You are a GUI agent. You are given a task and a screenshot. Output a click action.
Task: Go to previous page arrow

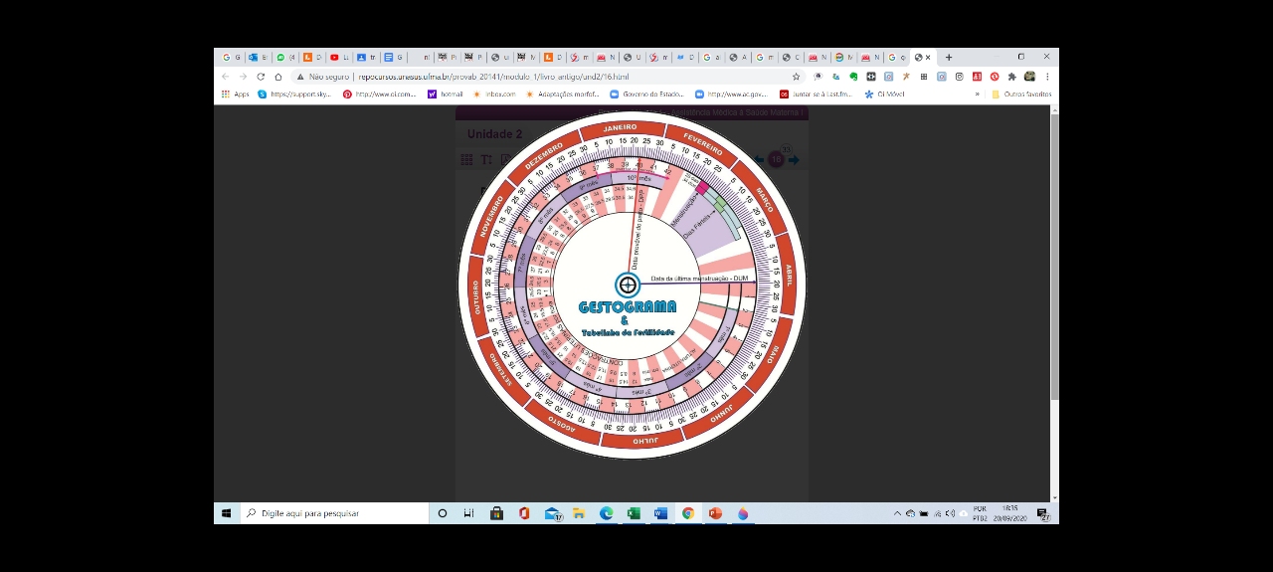(x=760, y=159)
